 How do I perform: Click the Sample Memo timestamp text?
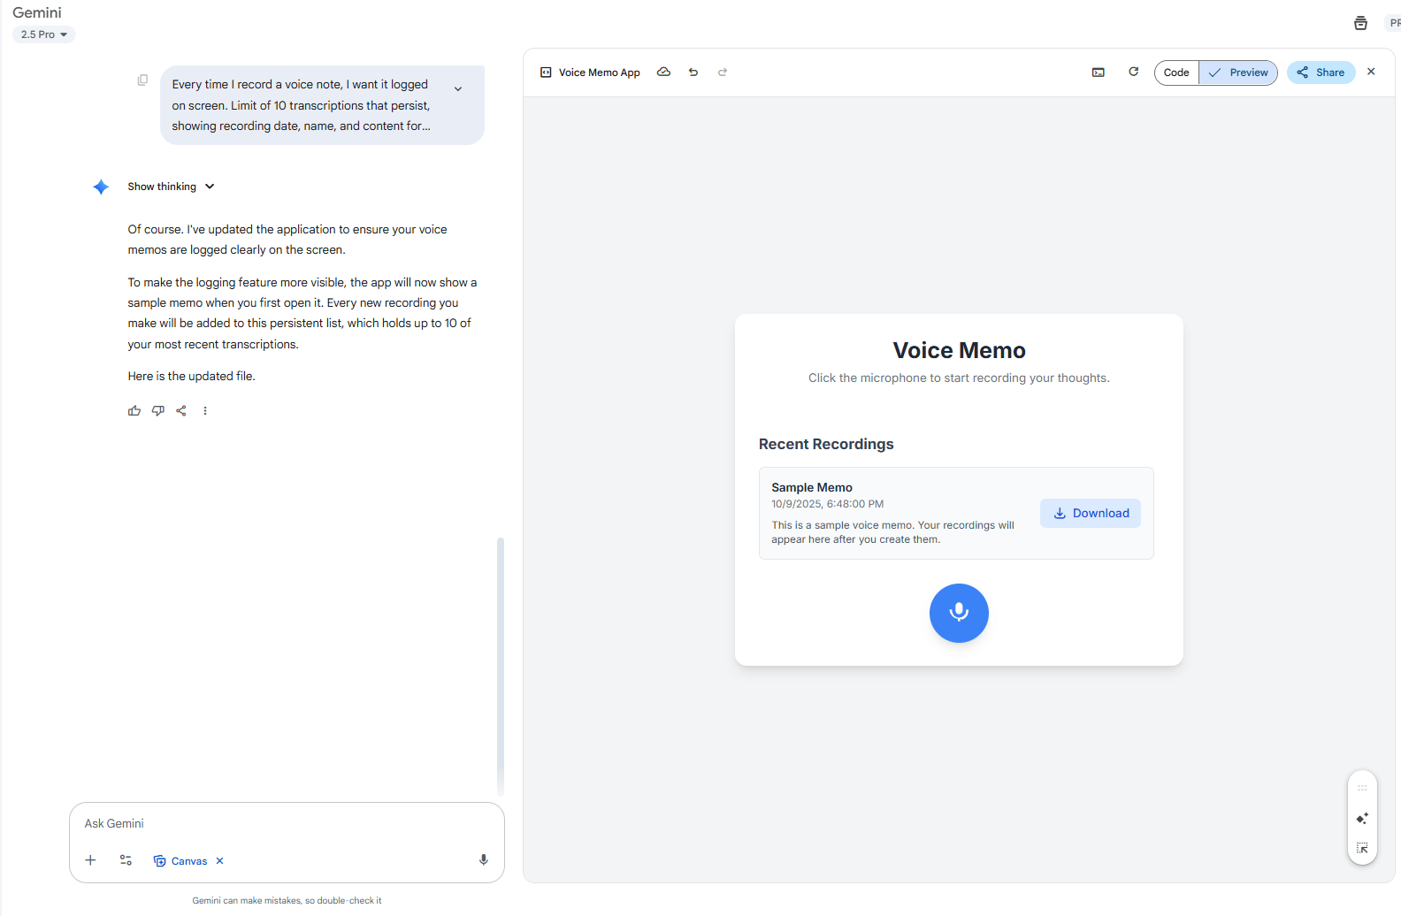click(x=827, y=504)
